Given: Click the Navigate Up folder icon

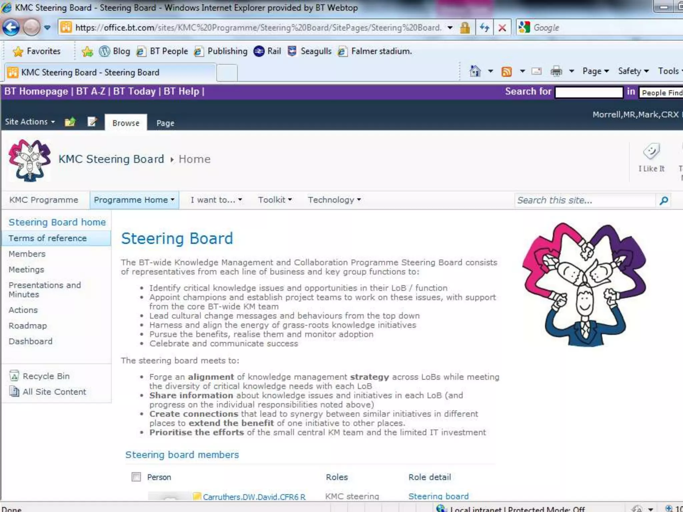Looking at the screenshot, I should click(x=70, y=122).
